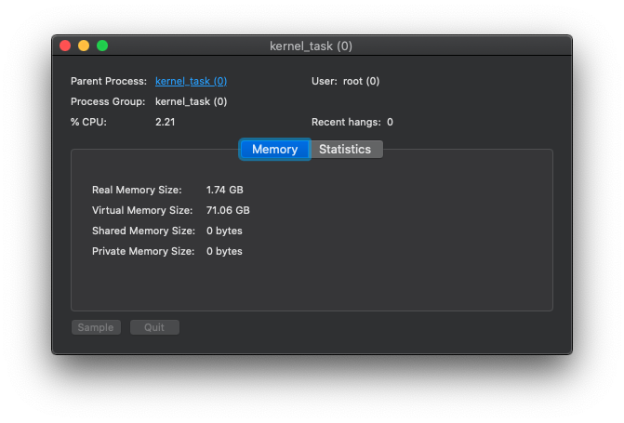The width and height of the screenshot is (624, 423).
Task: Open the kernel_task (0) parent process link
Action: pyautogui.click(x=191, y=81)
